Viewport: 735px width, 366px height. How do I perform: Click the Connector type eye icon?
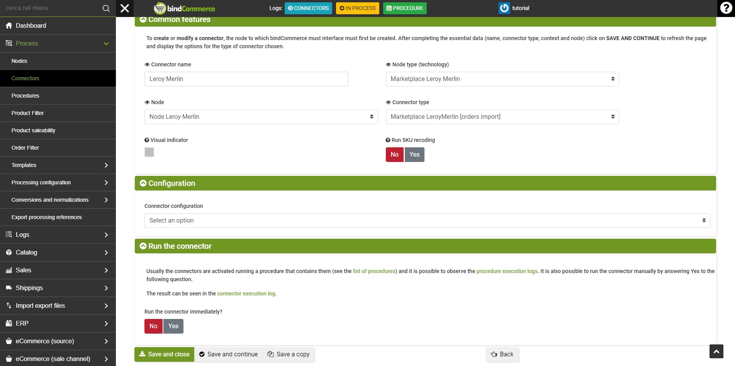(x=388, y=102)
